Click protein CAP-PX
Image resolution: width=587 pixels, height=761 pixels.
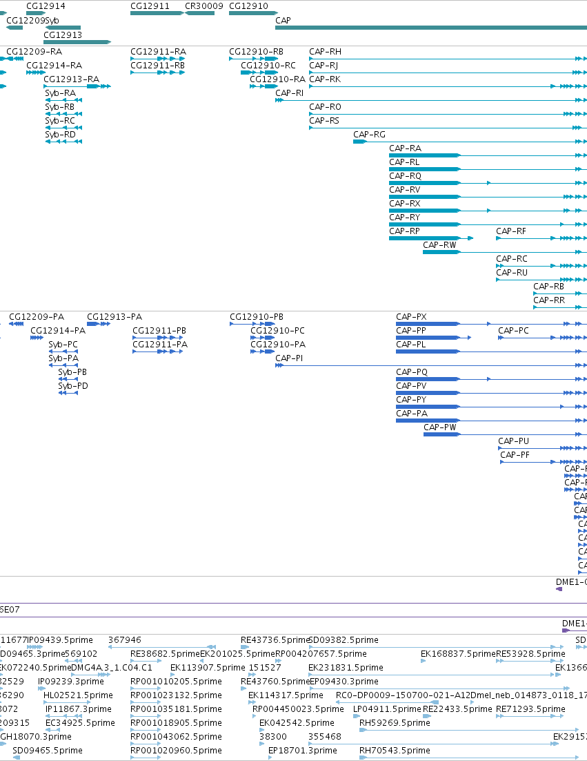412,317
